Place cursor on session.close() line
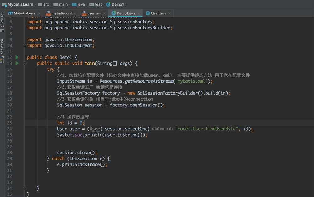The width and height of the screenshot is (314, 197). tap(77, 153)
